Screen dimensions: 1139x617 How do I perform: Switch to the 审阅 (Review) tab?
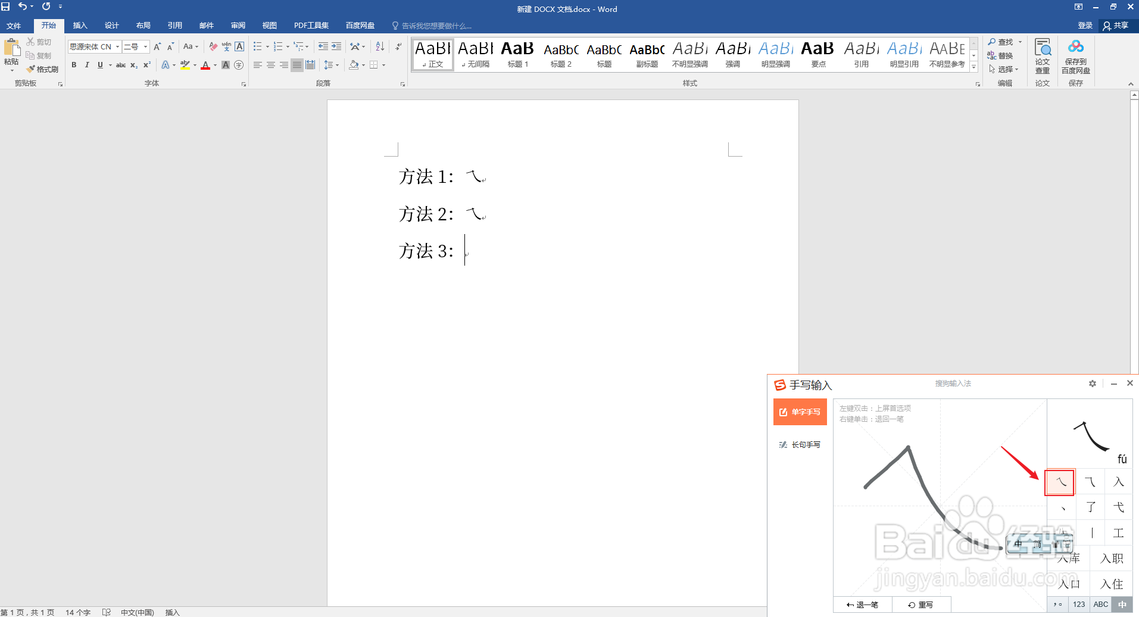click(238, 26)
